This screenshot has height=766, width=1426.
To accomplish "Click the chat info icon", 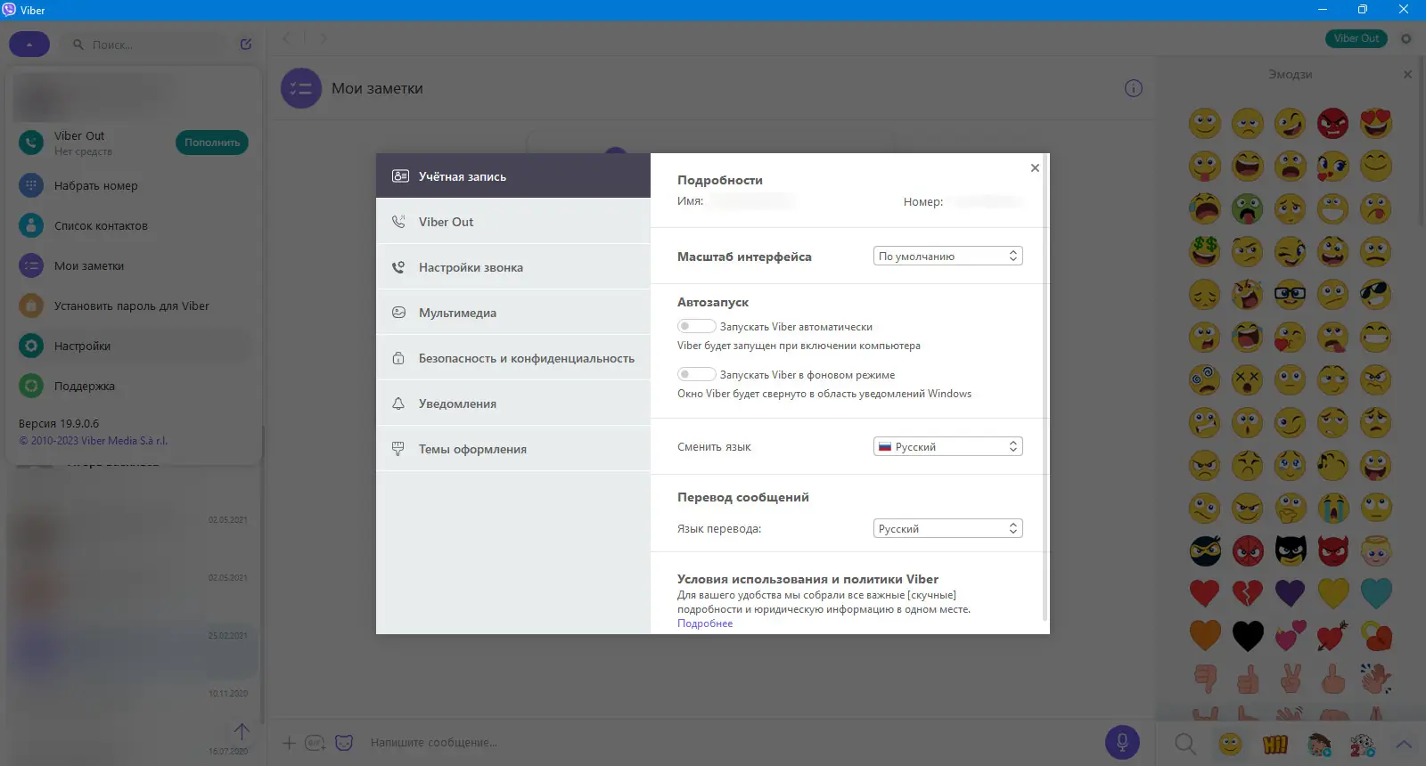I will click(1133, 88).
